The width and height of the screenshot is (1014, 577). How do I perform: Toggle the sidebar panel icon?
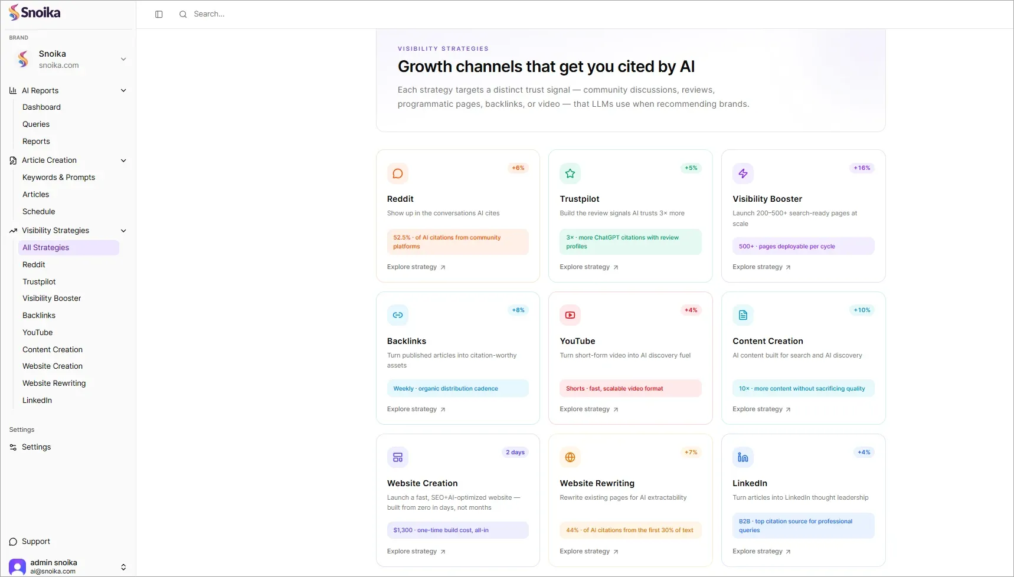pos(159,14)
